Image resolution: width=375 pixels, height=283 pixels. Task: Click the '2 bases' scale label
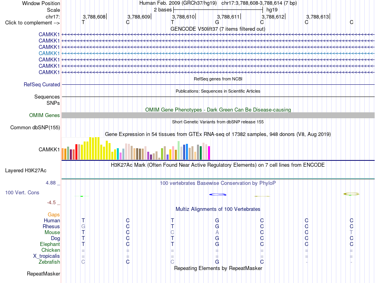tap(163, 10)
